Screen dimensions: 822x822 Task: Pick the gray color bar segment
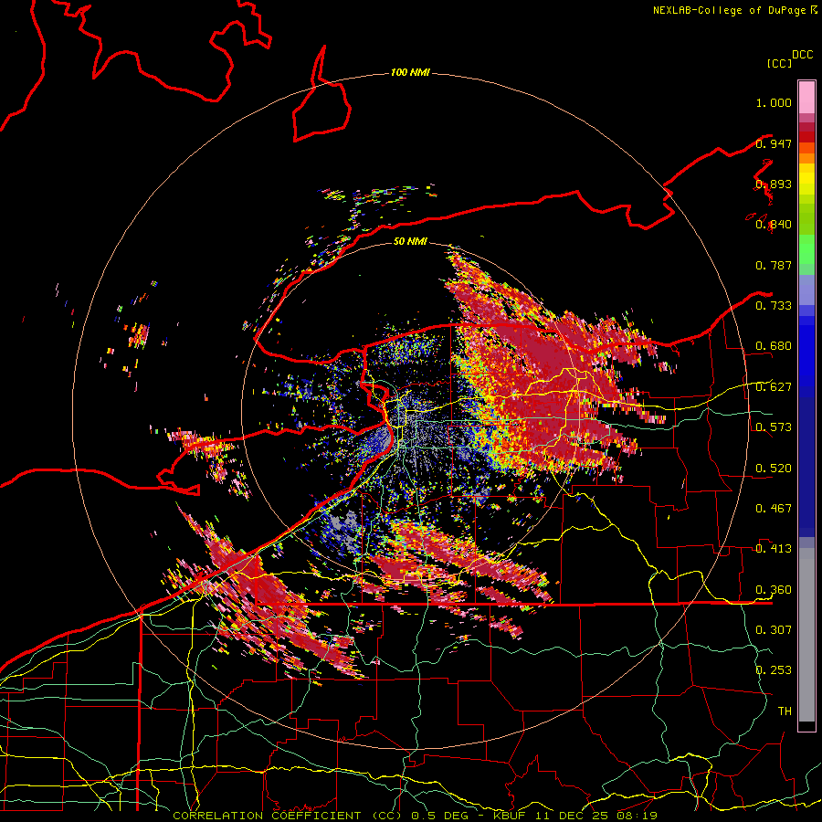pos(806,635)
